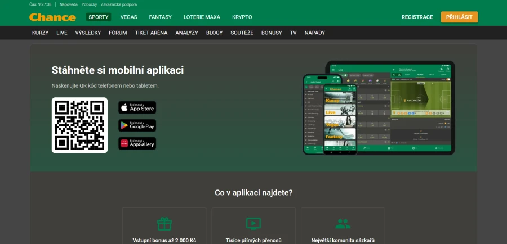507x244 pixels.
Task: Go to the KRYPTO tab
Action: tap(242, 17)
